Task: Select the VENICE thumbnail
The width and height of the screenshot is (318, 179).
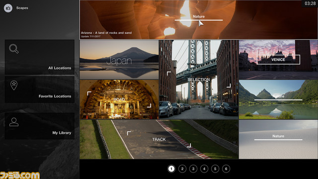Action: [278, 60]
